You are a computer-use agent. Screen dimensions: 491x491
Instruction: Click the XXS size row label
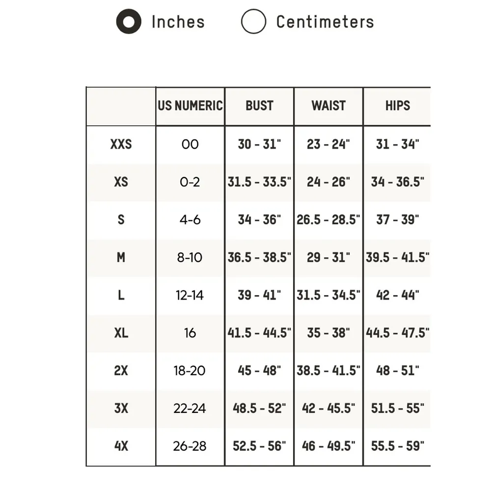(121, 144)
